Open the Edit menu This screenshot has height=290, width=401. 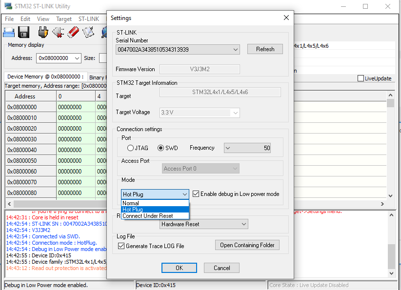[25, 19]
